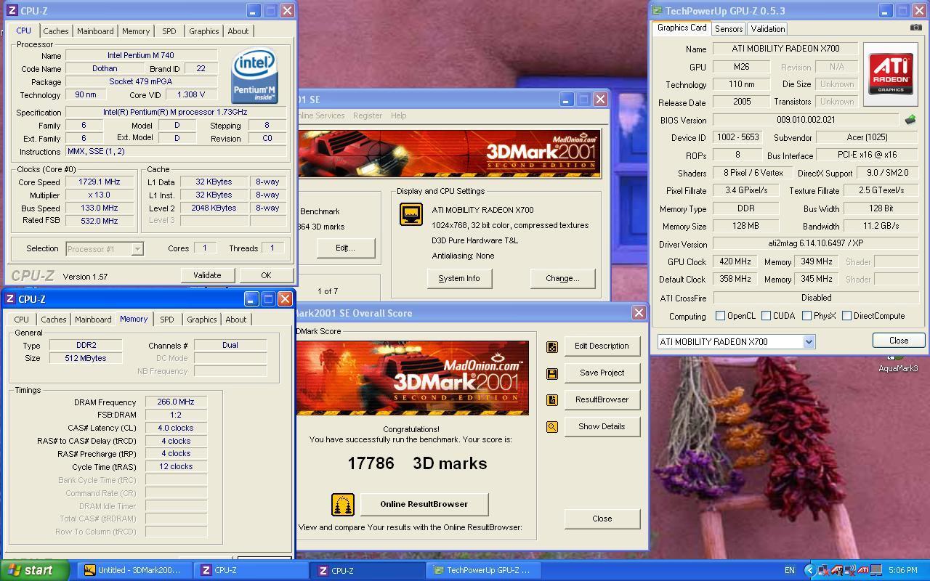
Task: Click the Driver Version field in GPU-Z
Action: tap(816, 244)
